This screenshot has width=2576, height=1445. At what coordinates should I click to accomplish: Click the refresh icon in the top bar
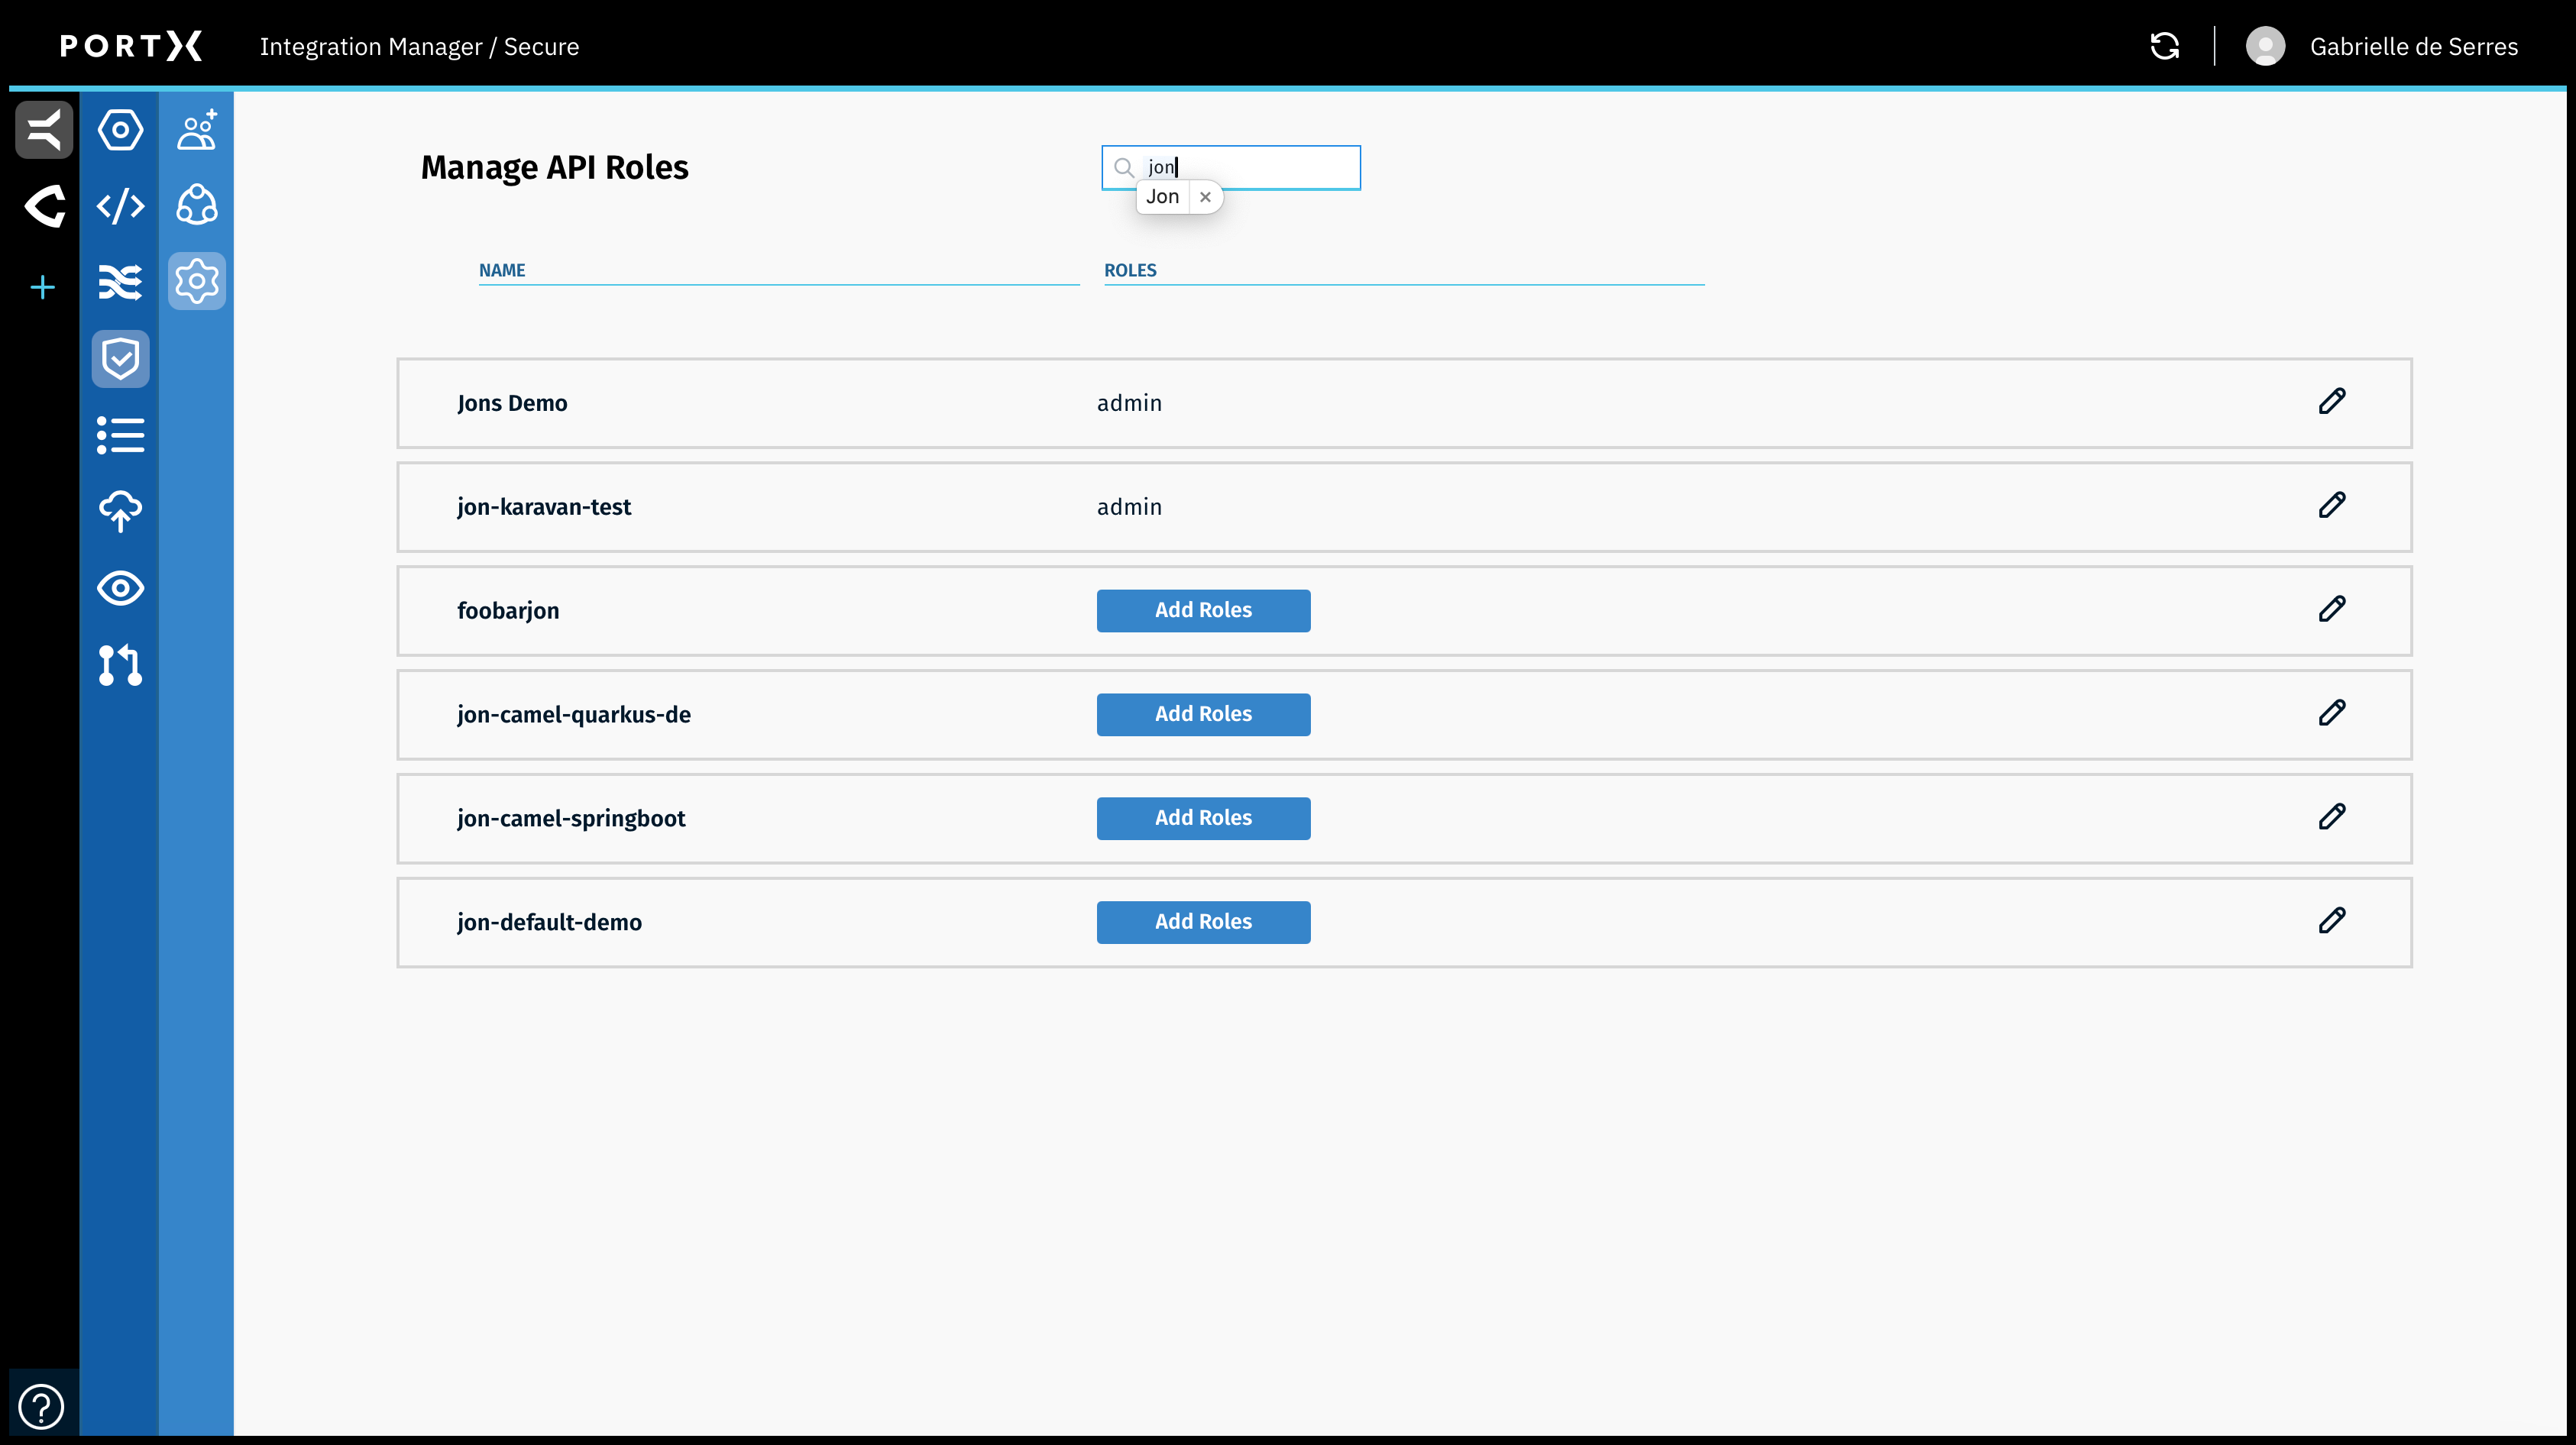[2165, 46]
